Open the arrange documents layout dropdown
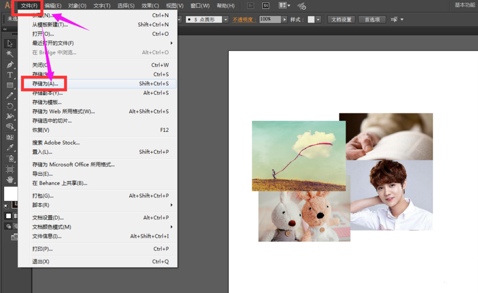 pos(284,5)
